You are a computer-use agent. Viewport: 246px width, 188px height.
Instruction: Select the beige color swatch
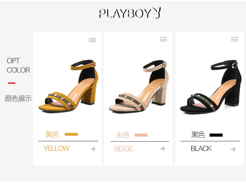coord(141,135)
